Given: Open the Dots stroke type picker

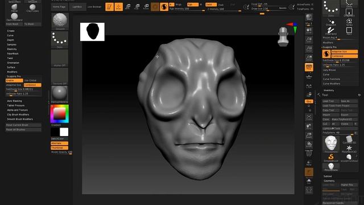Looking at the screenshot, I should click(60, 40).
